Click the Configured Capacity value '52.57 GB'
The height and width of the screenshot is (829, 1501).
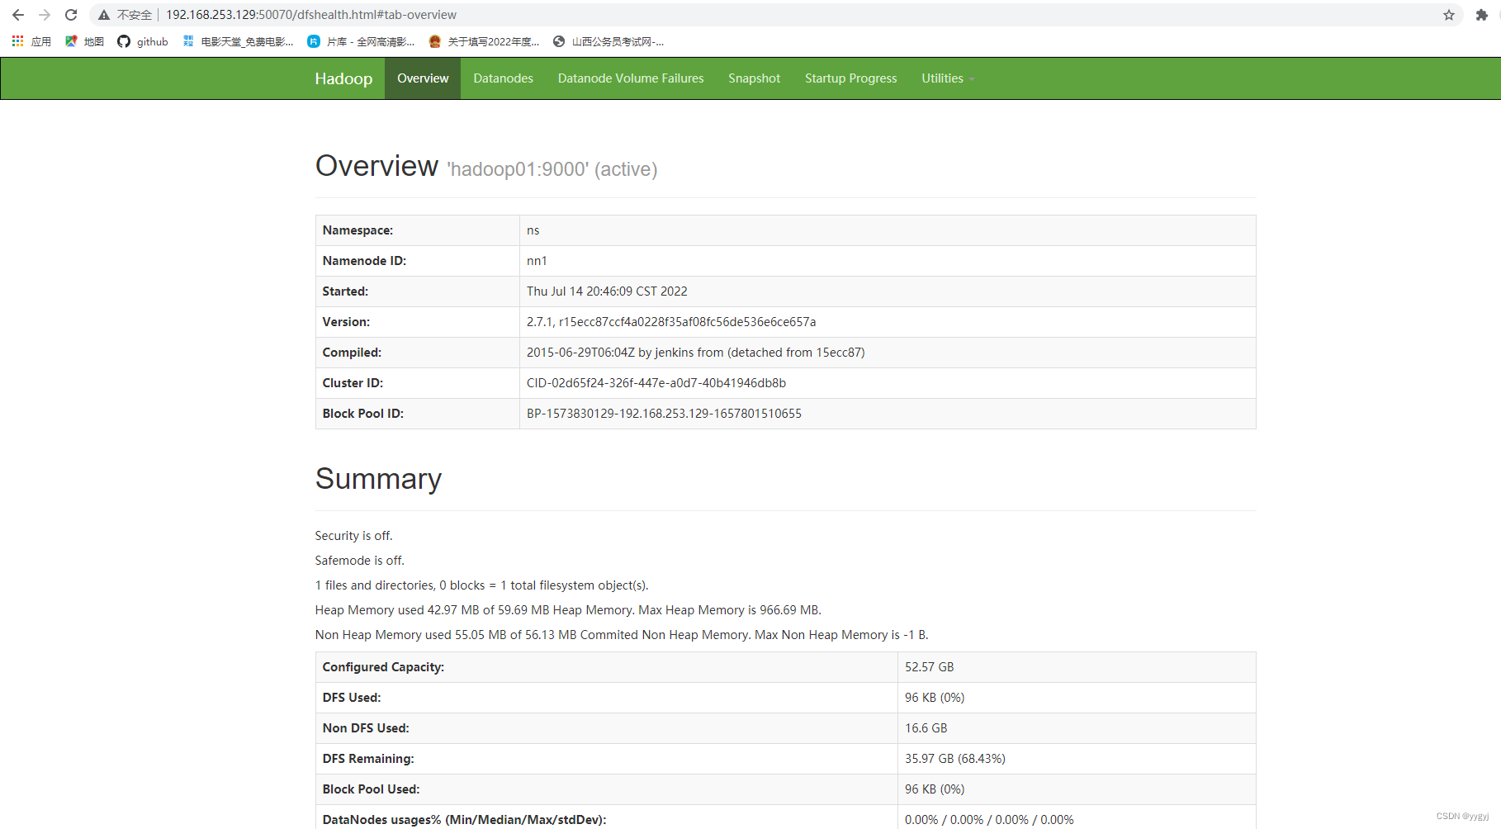pyautogui.click(x=929, y=667)
